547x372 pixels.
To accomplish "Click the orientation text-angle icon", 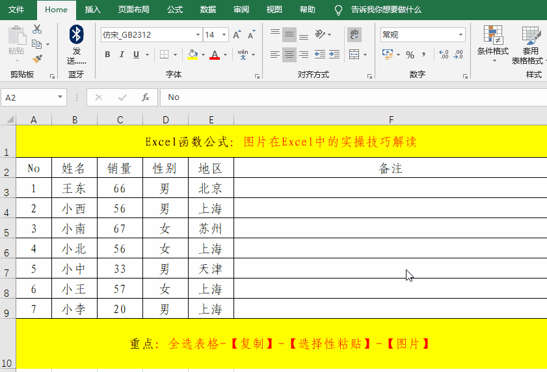I will pos(319,34).
